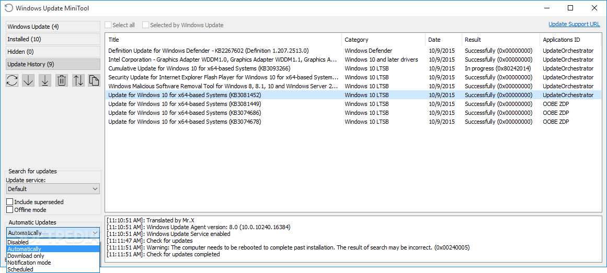Viewport: 607px width, 273px height.
Task: Click the trash uninstall icon
Action: click(x=62, y=80)
